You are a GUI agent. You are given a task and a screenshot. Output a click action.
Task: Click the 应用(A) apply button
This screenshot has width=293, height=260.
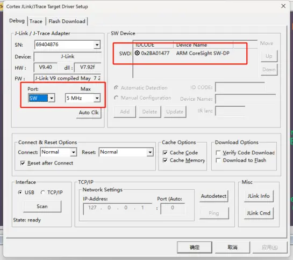(270, 247)
